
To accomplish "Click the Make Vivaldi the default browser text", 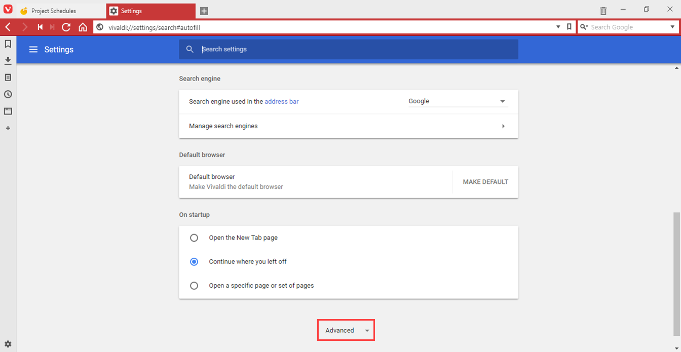I will [x=236, y=187].
